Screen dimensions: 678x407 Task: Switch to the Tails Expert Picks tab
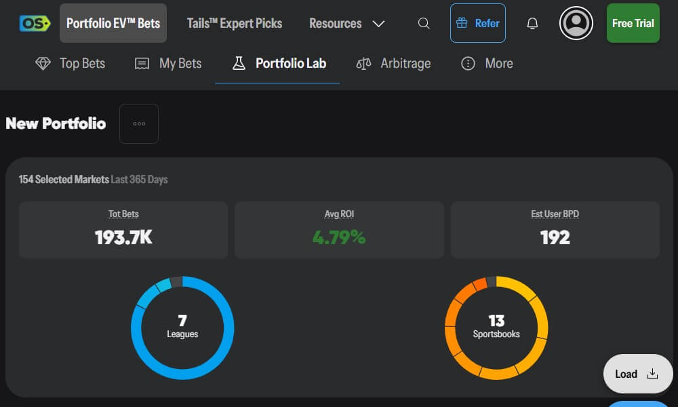pos(234,22)
